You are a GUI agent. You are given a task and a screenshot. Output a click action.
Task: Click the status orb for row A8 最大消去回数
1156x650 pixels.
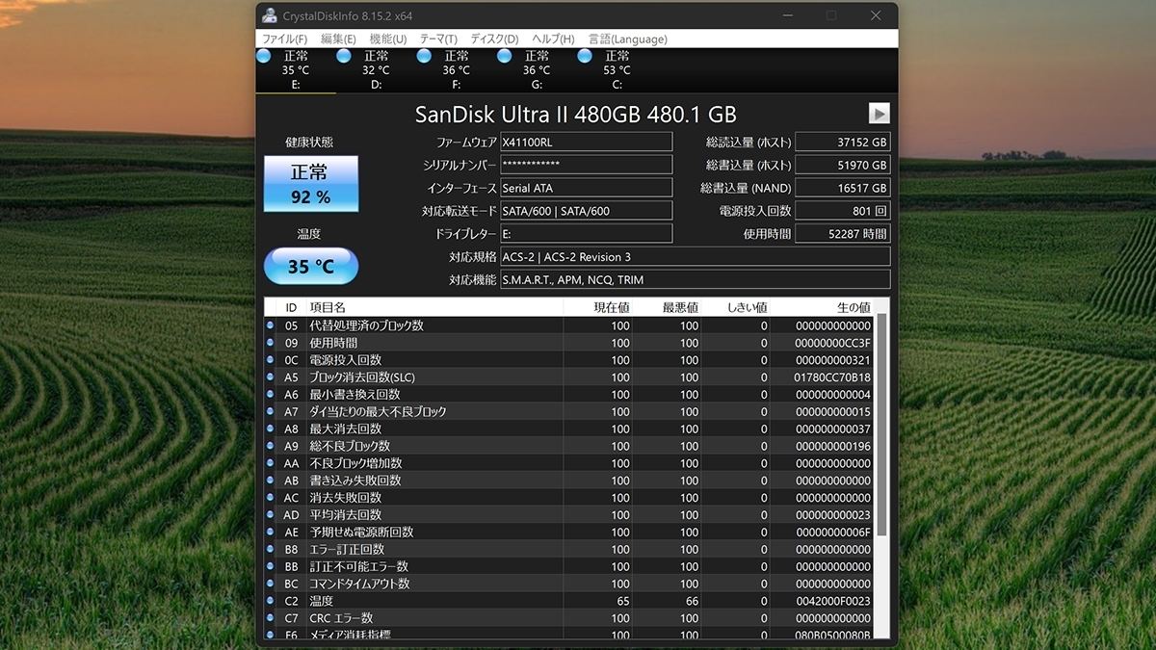point(271,429)
